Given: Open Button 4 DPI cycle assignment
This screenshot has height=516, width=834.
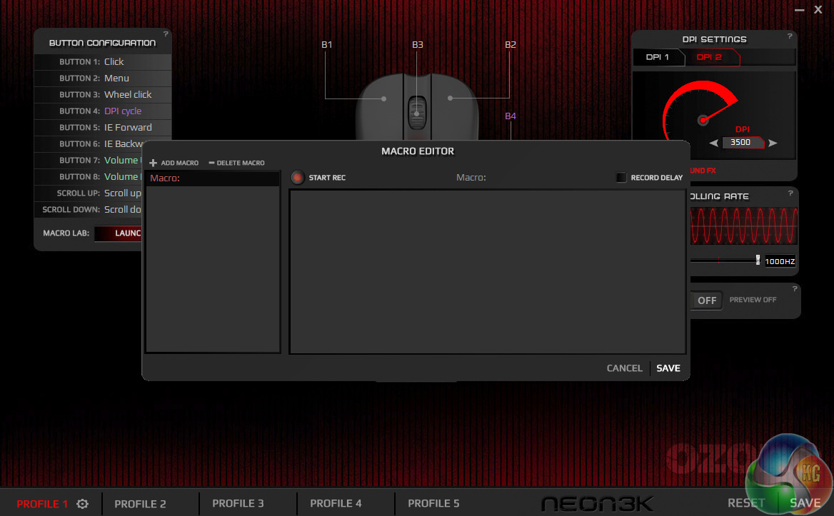Looking at the screenshot, I should (103, 111).
